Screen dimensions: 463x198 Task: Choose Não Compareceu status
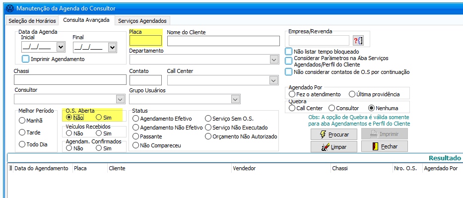(x=136, y=145)
